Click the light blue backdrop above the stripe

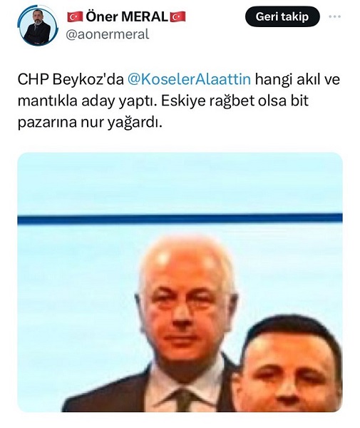pos(180,183)
